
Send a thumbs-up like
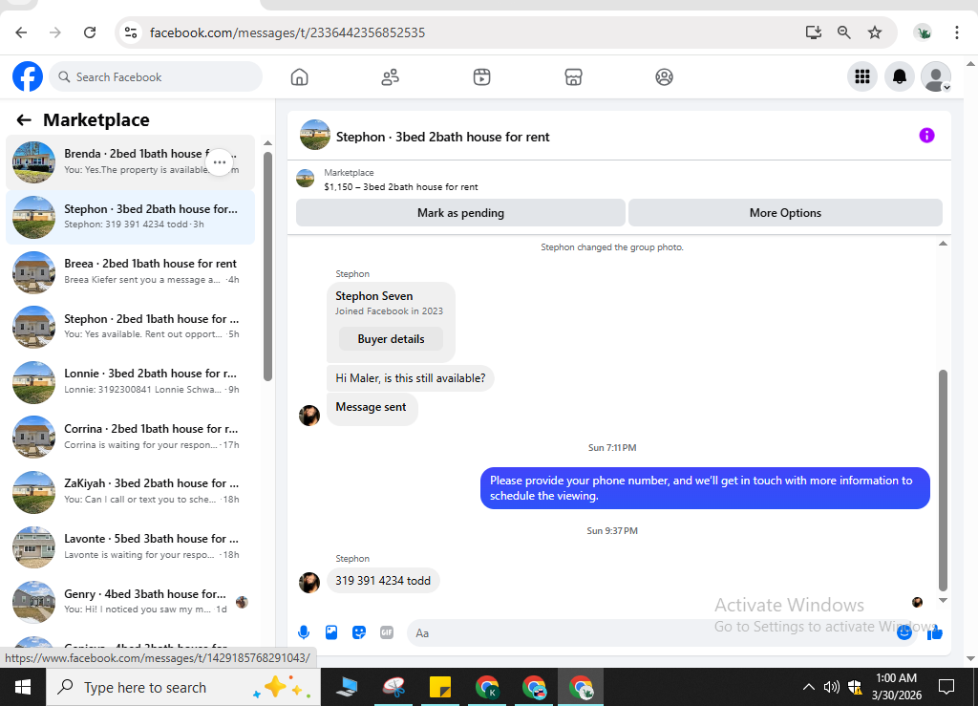pyautogui.click(x=934, y=633)
